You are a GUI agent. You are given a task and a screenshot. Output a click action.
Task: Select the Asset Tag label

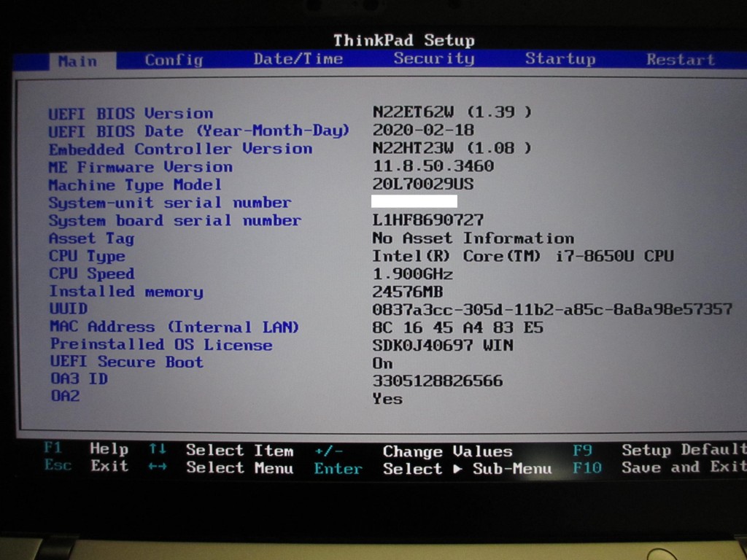tap(91, 238)
